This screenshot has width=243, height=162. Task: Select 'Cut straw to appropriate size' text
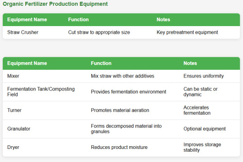point(99,32)
